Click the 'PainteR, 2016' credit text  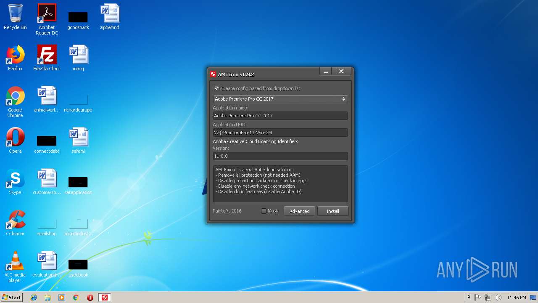[x=227, y=211]
